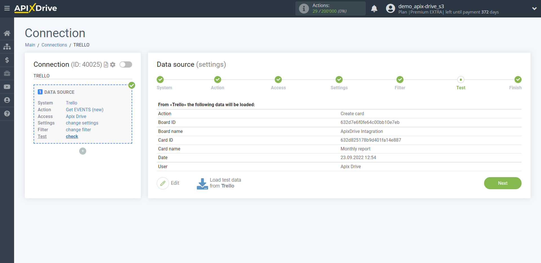The height and width of the screenshot is (263, 541).
Task: Open the Main breadcrumb link
Action: [x=30, y=45]
